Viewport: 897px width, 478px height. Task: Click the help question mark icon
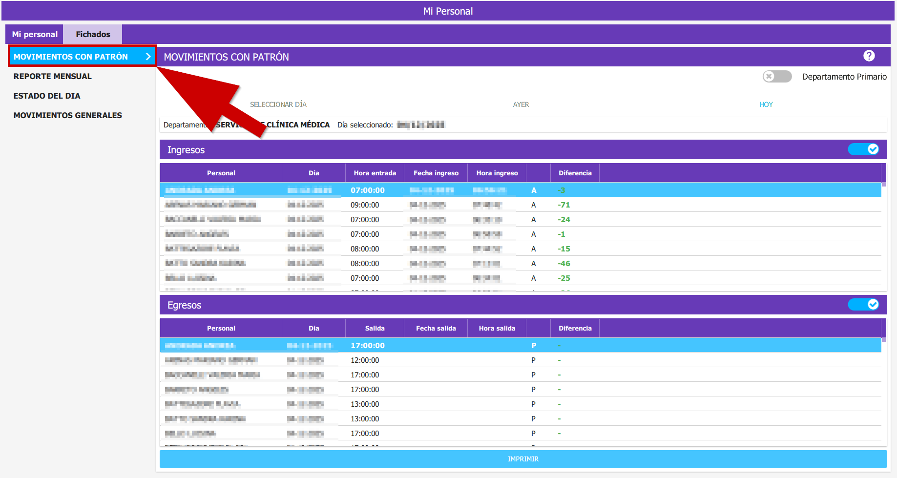(869, 56)
